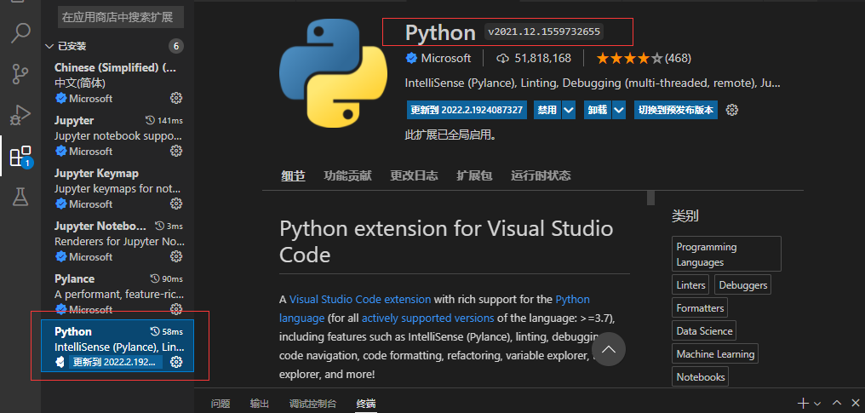Click the Data Science category tag
The height and width of the screenshot is (413, 865).
click(x=704, y=331)
